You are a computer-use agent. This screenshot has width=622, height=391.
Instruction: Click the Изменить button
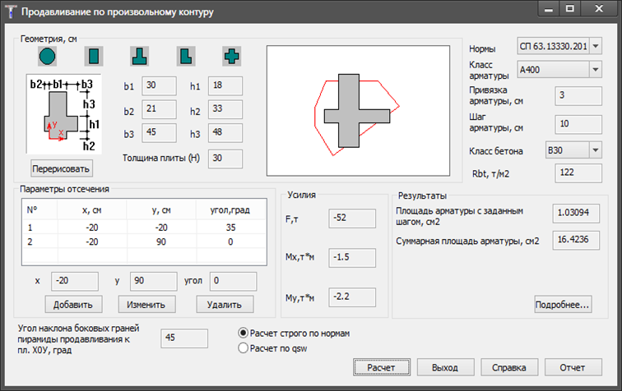coord(146,304)
